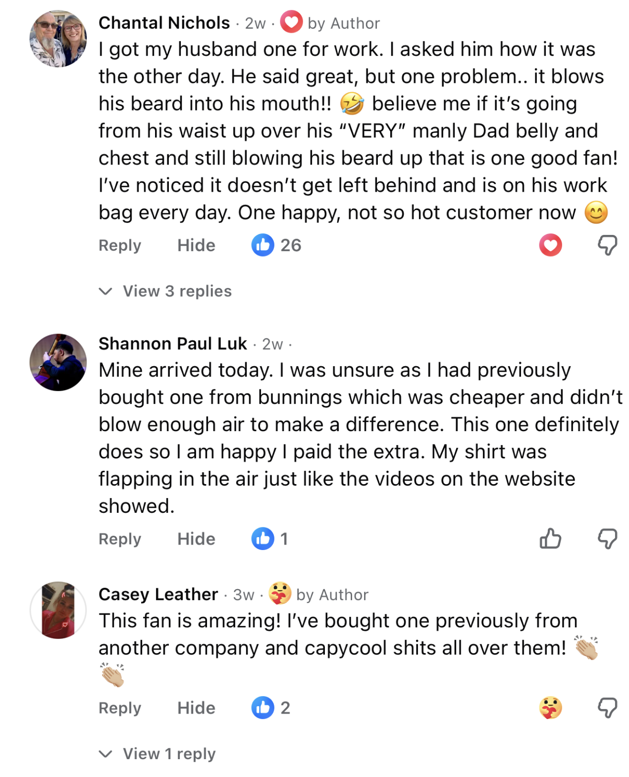Viewport: 629px width, 777px height.
Task: Click heart reaction on Chantal Nichols' comment
Action: [550, 245]
